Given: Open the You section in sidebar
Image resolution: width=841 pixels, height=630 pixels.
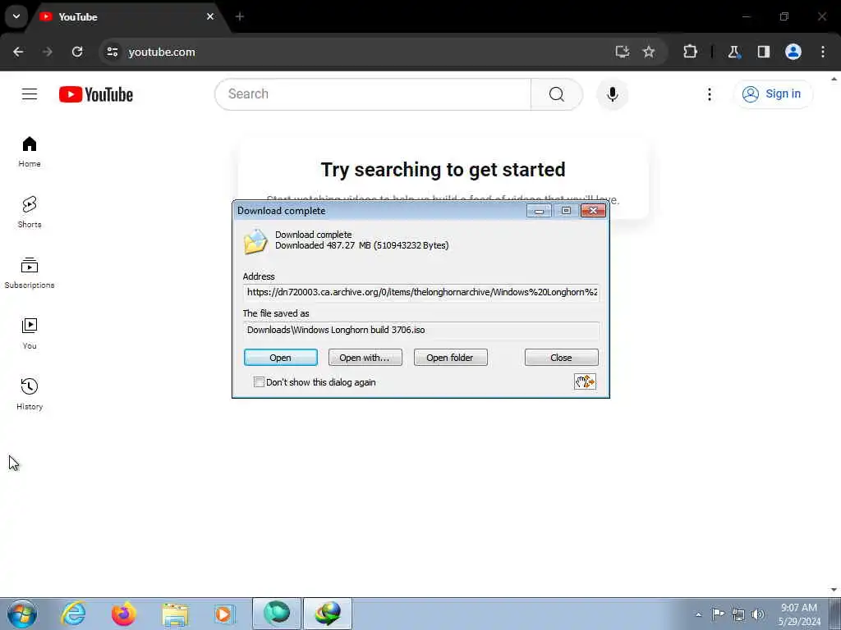Looking at the screenshot, I should pyautogui.click(x=30, y=333).
